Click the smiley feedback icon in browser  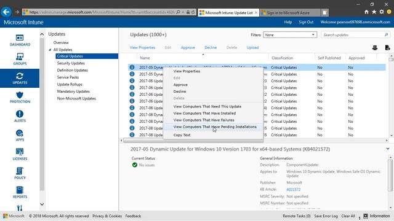pyautogui.click(x=389, y=12)
